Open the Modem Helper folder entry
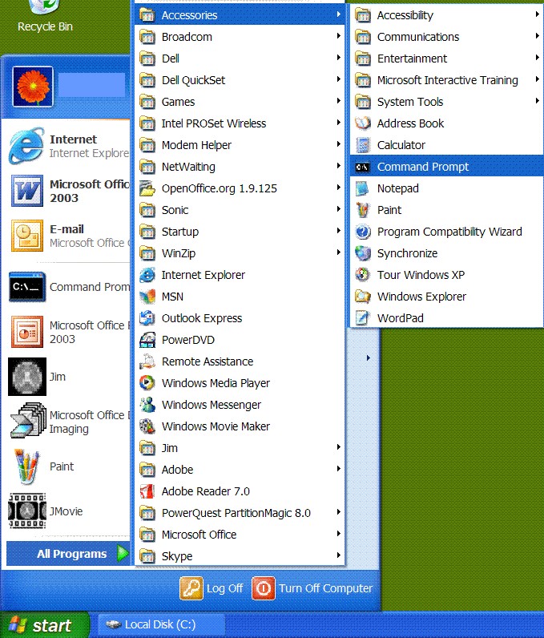The image size is (544, 638). tap(240, 145)
